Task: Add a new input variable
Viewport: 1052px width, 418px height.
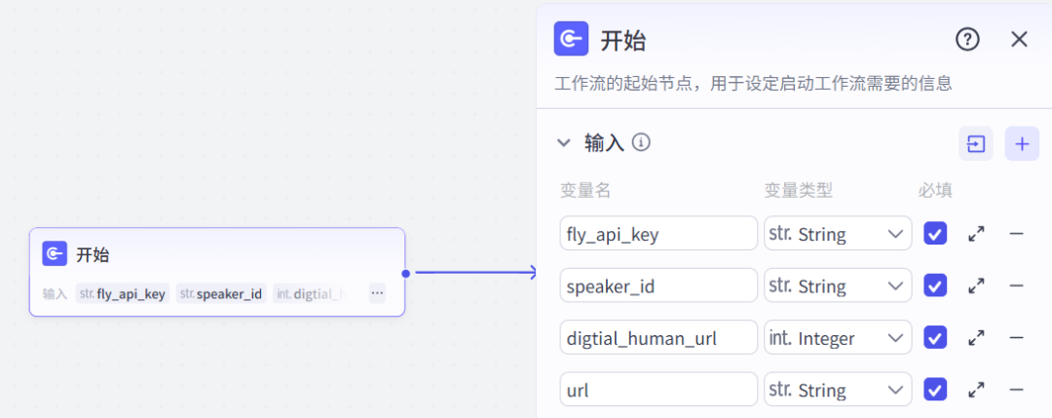Action: 1022,143
